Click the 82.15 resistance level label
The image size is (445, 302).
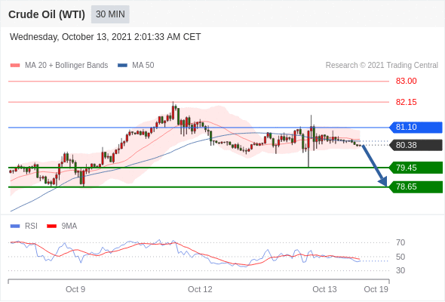tap(406, 102)
